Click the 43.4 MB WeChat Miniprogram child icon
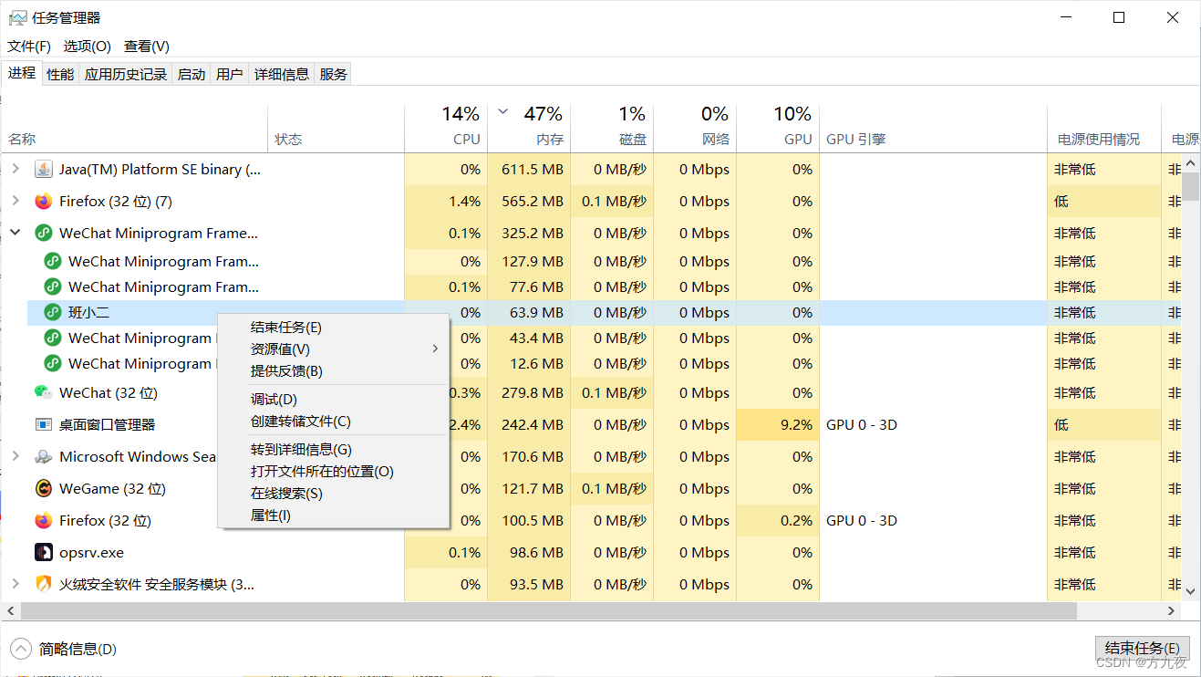The width and height of the screenshot is (1201, 677). (53, 338)
